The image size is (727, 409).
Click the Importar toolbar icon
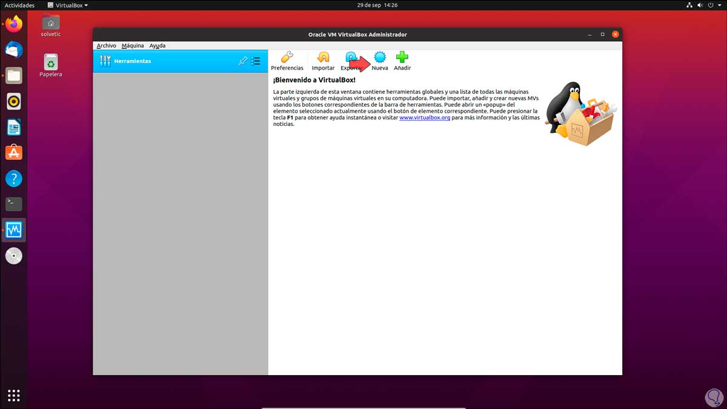click(x=323, y=57)
